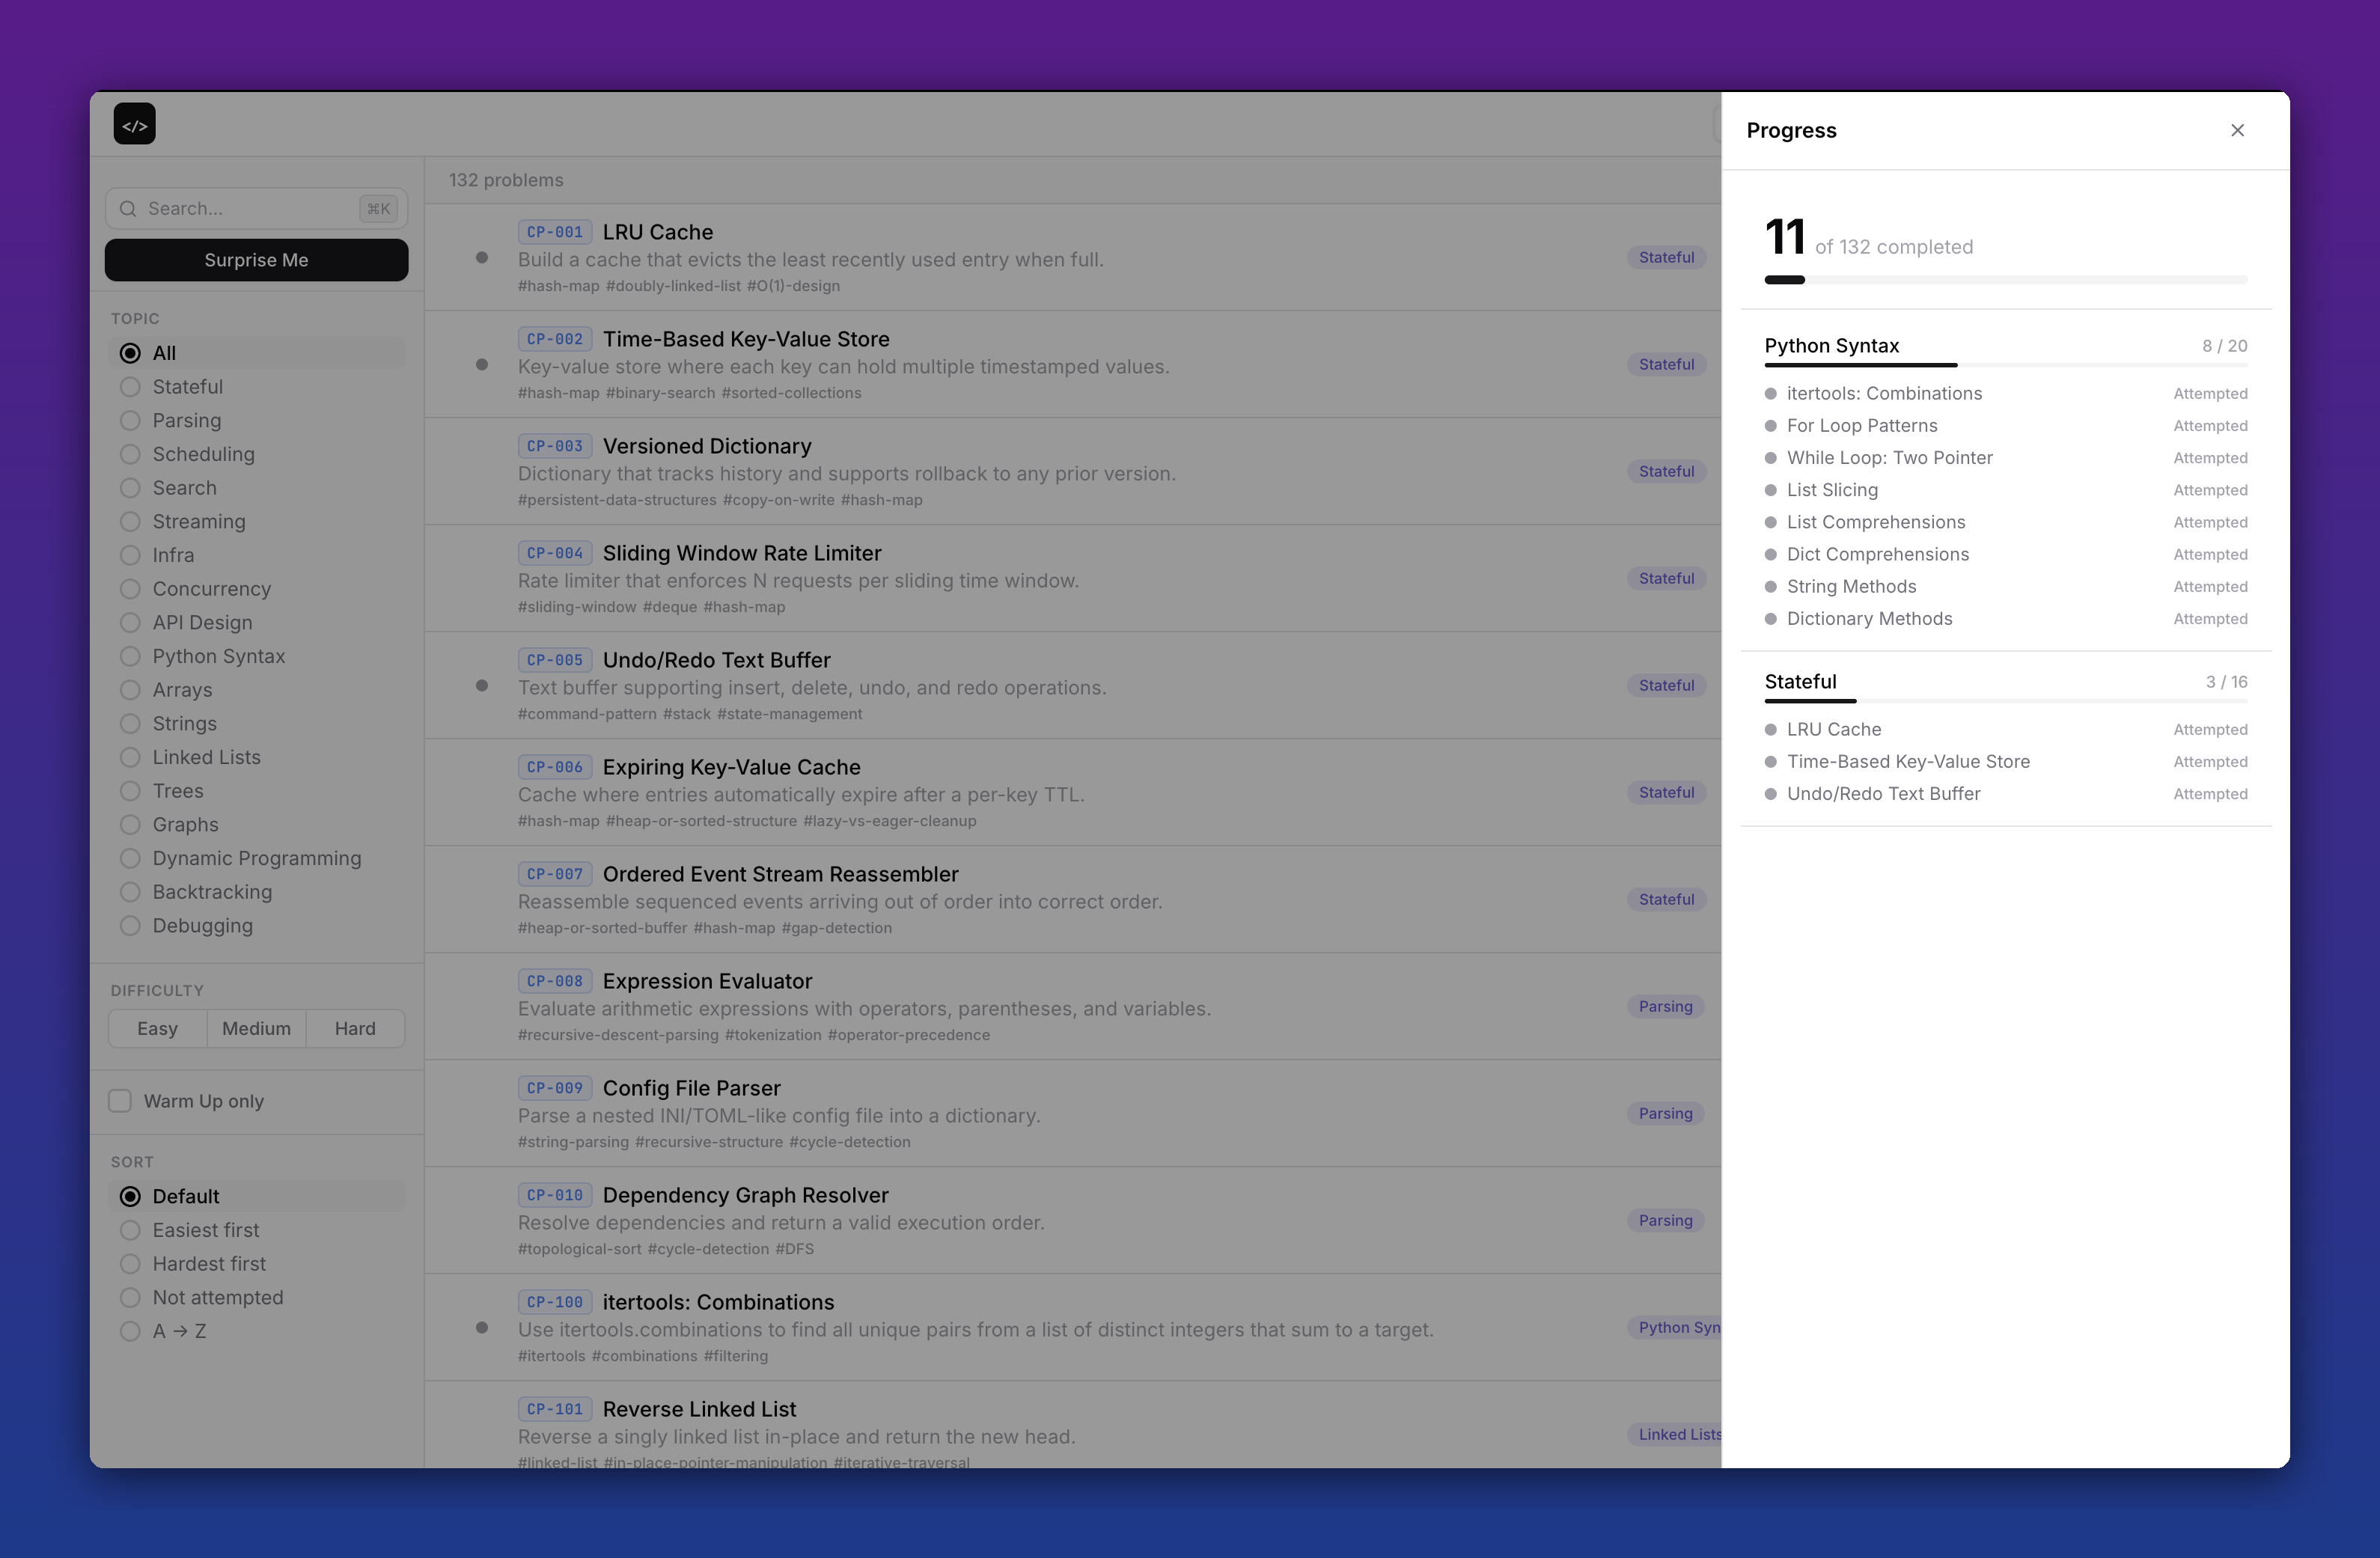The width and height of the screenshot is (2380, 1558).
Task: Select Easiest first sort order
Action: coord(205,1230)
